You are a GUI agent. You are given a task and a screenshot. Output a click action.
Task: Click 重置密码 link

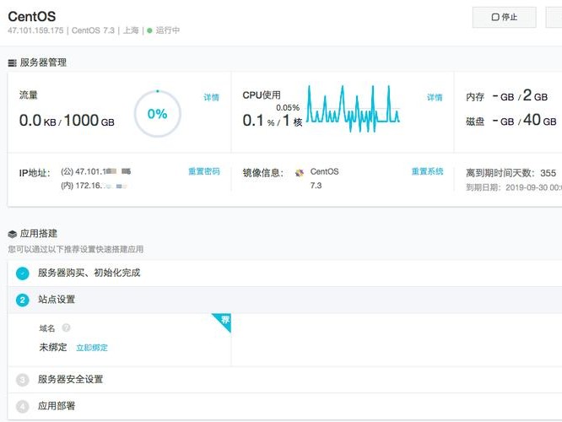204,171
